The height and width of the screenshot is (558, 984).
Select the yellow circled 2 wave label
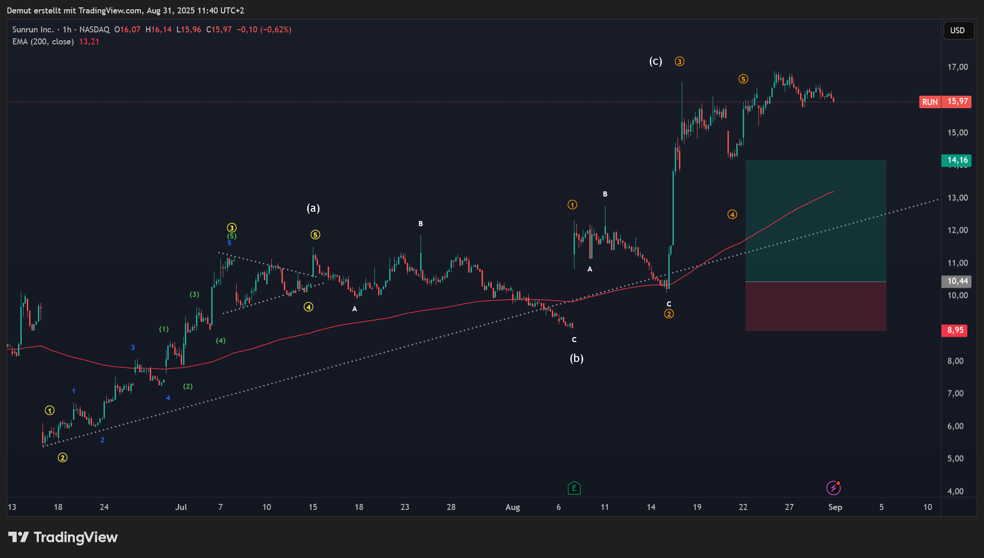point(62,458)
